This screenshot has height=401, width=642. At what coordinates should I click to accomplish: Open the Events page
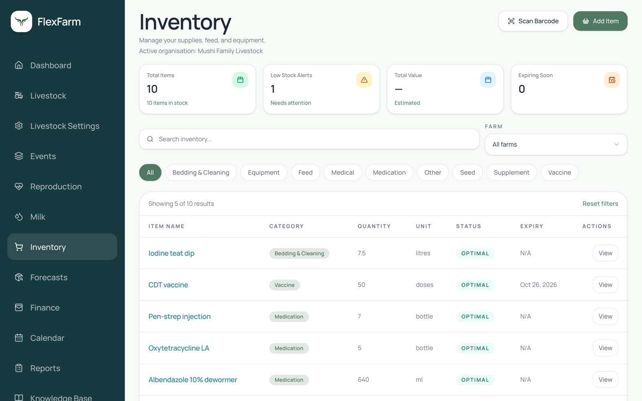[x=62, y=156]
